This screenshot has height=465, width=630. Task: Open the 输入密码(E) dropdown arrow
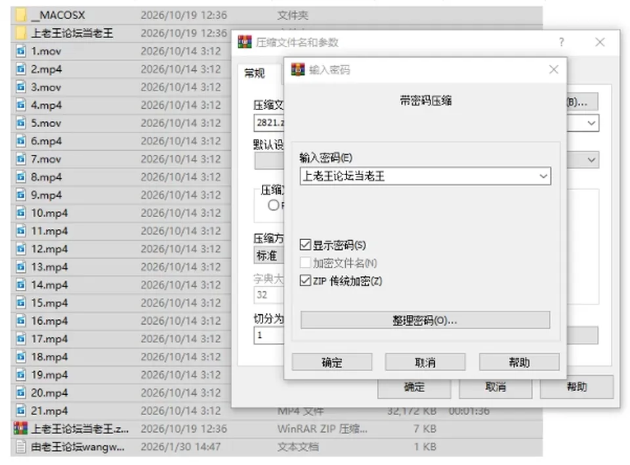pos(543,176)
